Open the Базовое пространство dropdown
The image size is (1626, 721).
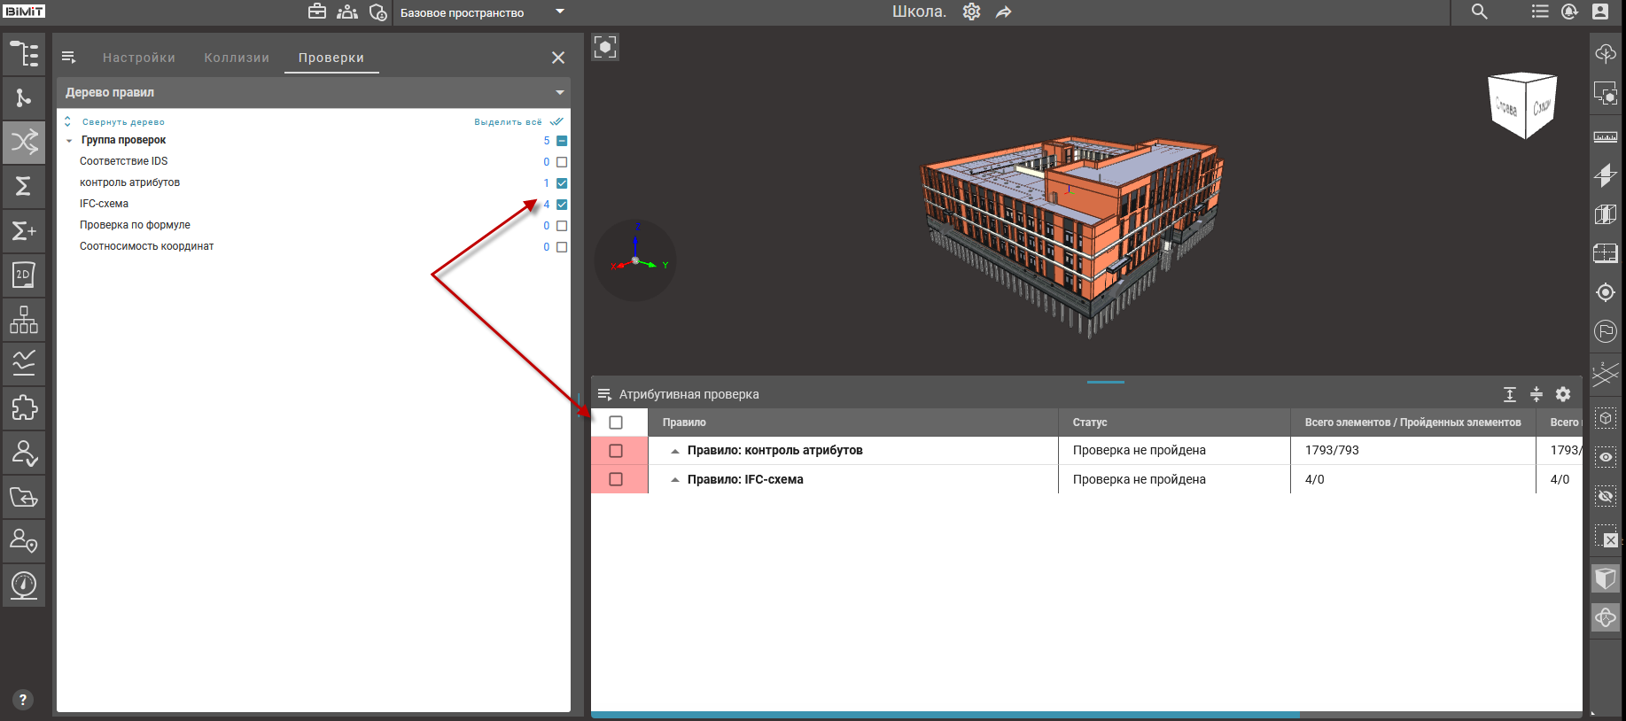pyautogui.click(x=559, y=12)
